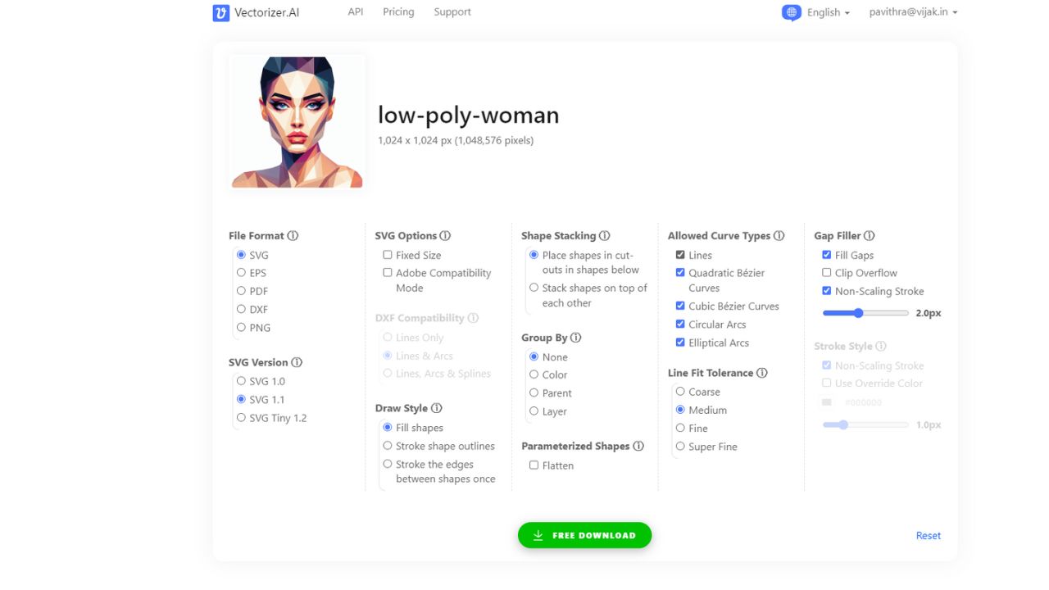
Task: Uncheck the Fill Gaps checkbox
Action: (x=827, y=255)
